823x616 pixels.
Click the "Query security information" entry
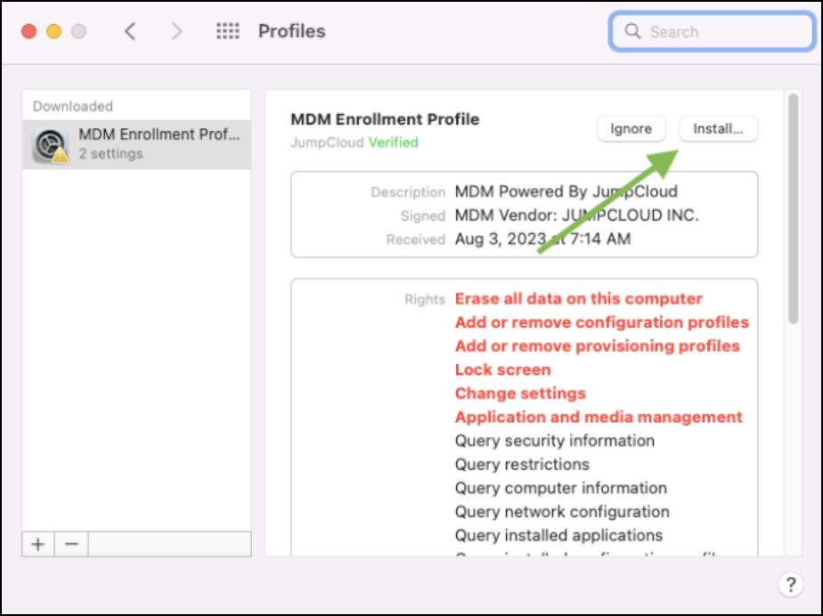click(x=554, y=441)
